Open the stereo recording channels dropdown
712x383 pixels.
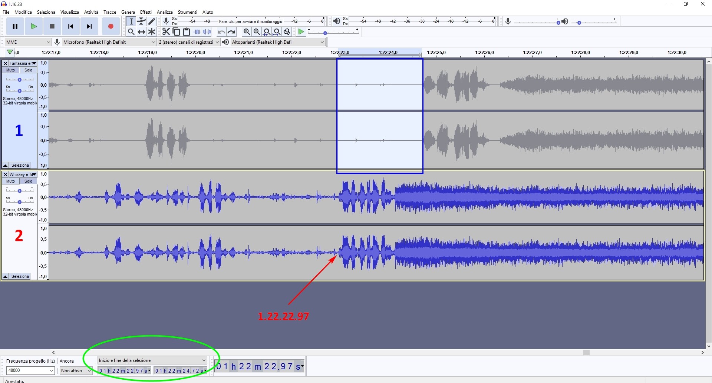pyautogui.click(x=189, y=42)
